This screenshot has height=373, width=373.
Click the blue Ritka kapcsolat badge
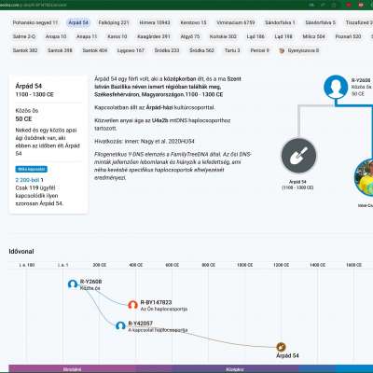(x=32, y=169)
